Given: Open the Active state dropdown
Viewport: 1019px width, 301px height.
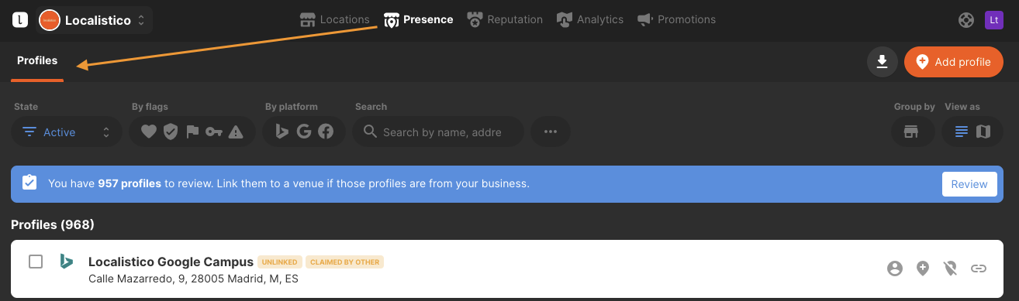Looking at the screenshot, I should tap(67, 132).
